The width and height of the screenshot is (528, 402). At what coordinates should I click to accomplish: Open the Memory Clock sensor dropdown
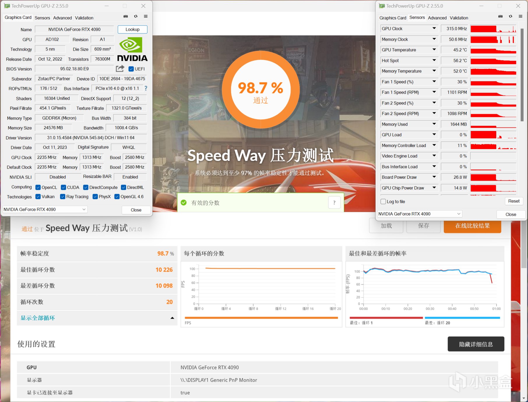point(434,39)
